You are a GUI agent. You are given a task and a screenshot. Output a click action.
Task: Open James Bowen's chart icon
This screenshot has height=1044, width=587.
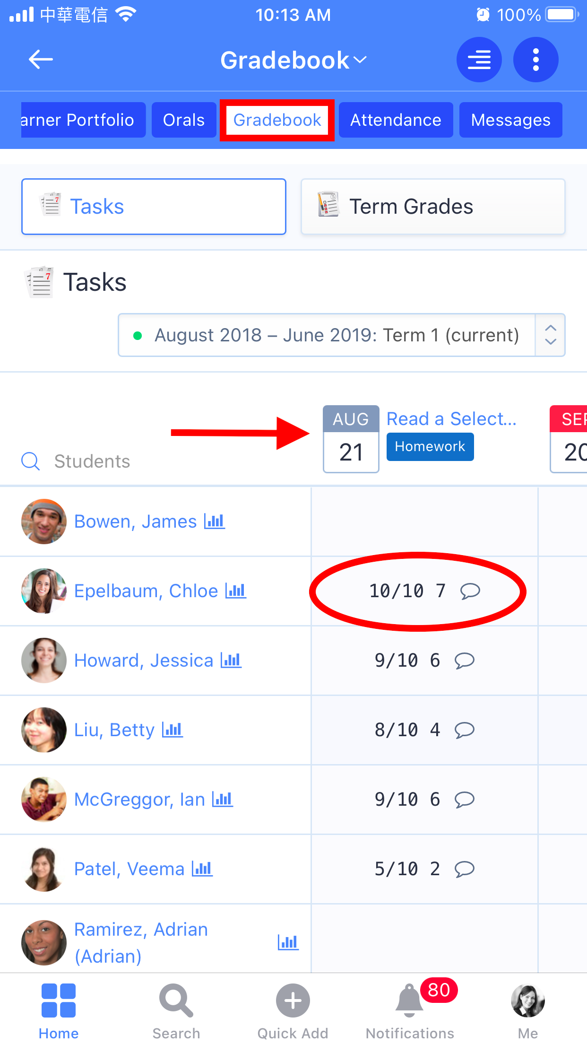214,522
